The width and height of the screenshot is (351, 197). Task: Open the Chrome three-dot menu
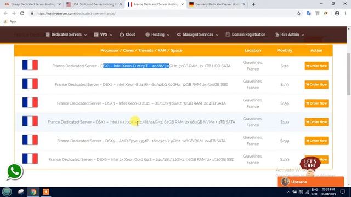click(346, 13)
